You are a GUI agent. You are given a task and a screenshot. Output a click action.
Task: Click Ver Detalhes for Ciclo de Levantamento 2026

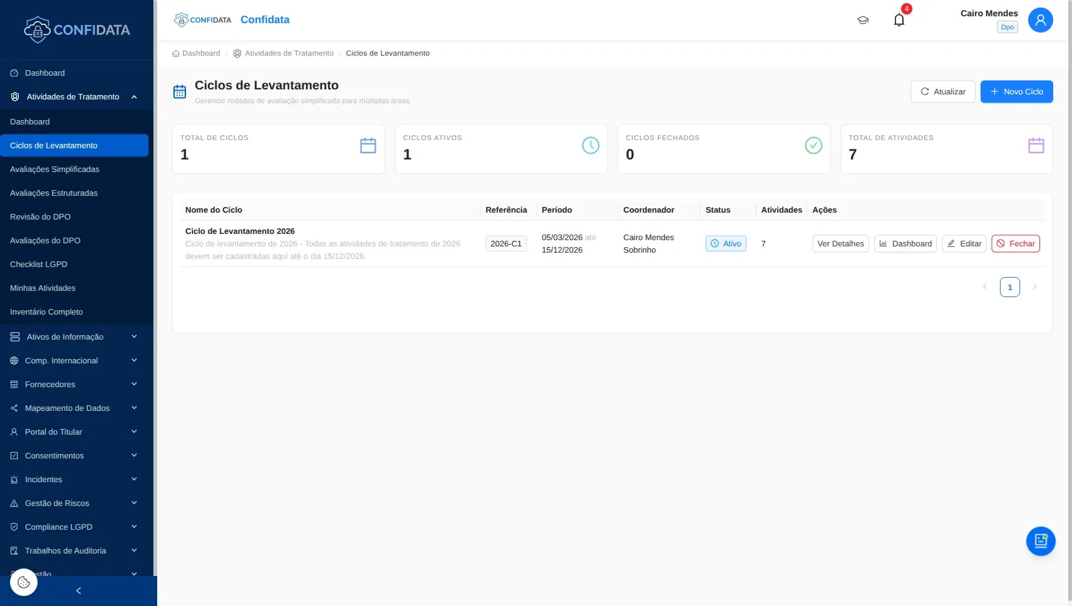coord(840,243)
